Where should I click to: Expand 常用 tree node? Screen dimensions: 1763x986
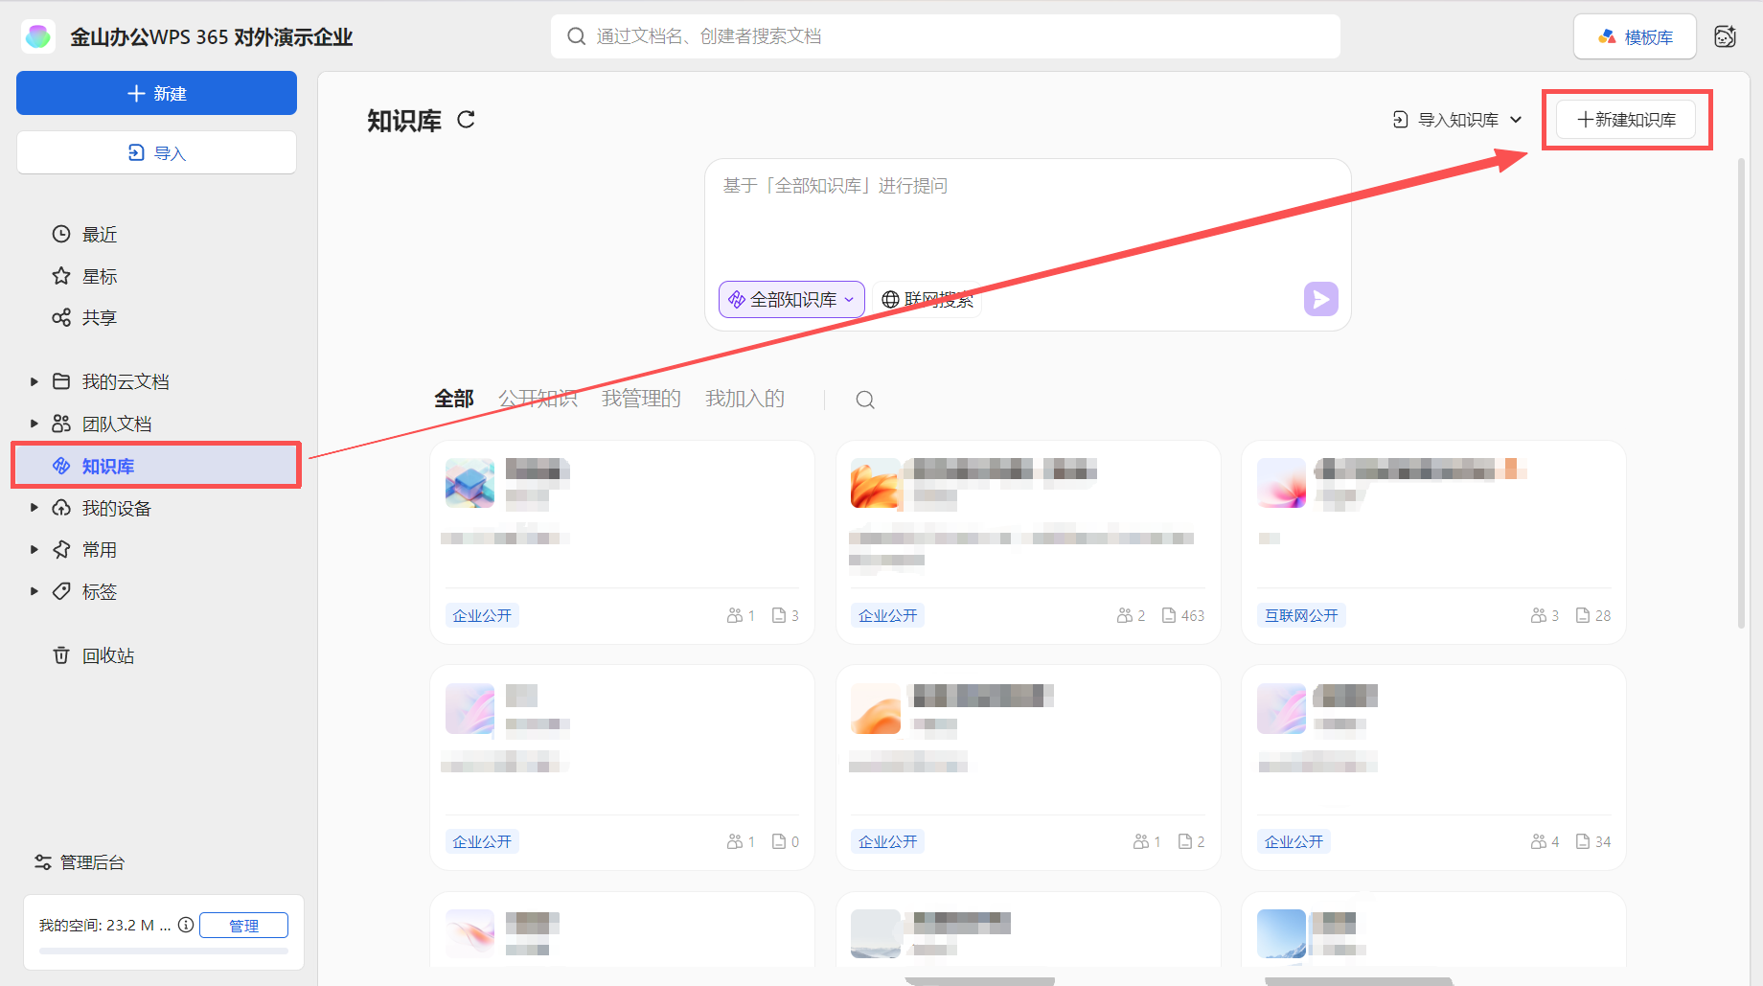pyautogui.click(x=34, y=549)
